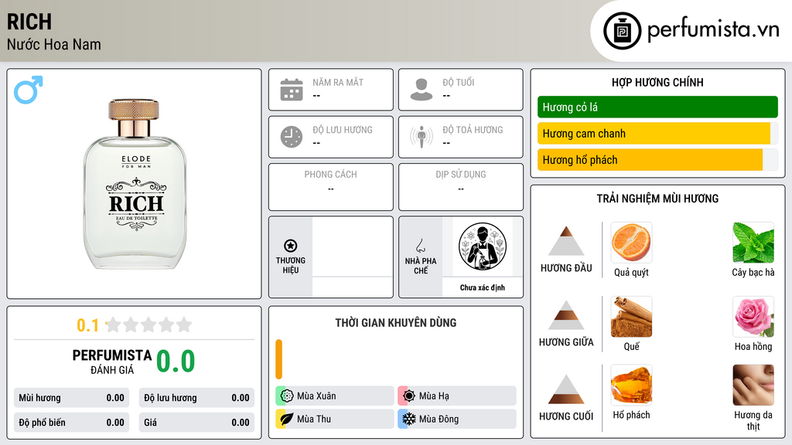The height and width of the screenshot is (445, 792).
Task: Click the nose icon above Nhà pha chế
Action: point(420,246)
